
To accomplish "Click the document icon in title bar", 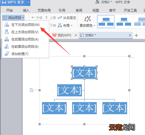I will coord(97,2).
